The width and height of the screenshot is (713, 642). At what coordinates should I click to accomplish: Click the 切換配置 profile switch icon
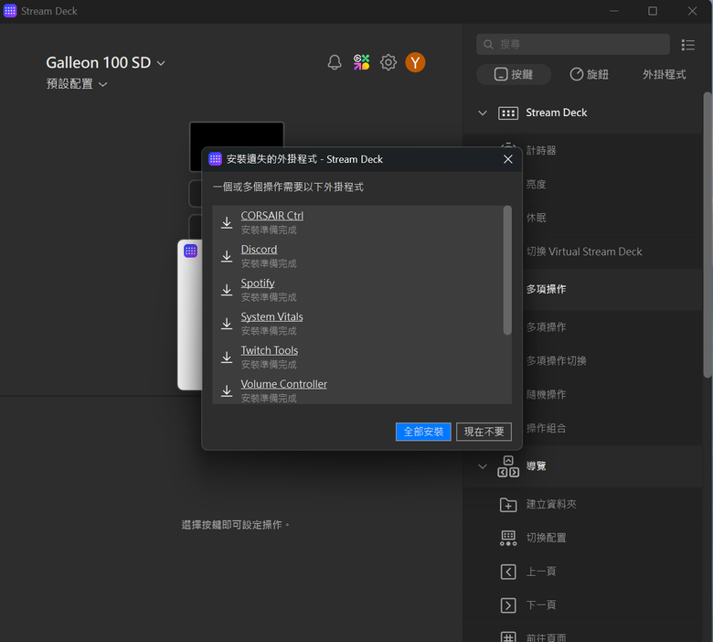(x=508, y=538)
